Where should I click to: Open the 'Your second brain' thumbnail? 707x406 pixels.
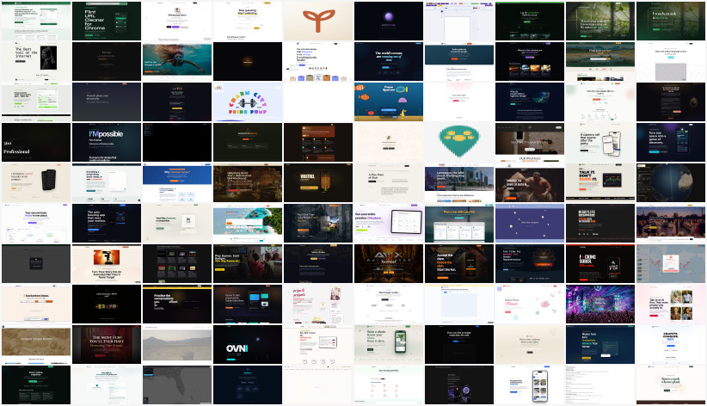[x=36, y=224]
